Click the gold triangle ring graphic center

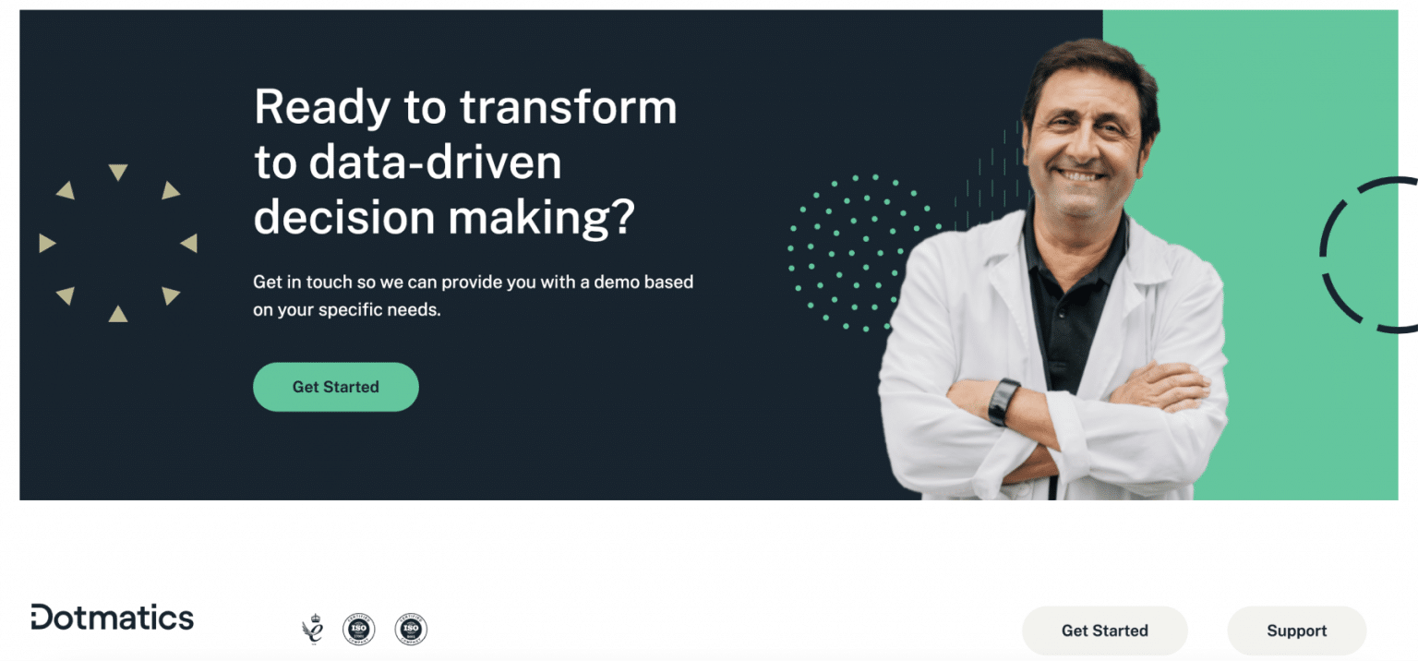coord(118,244)
